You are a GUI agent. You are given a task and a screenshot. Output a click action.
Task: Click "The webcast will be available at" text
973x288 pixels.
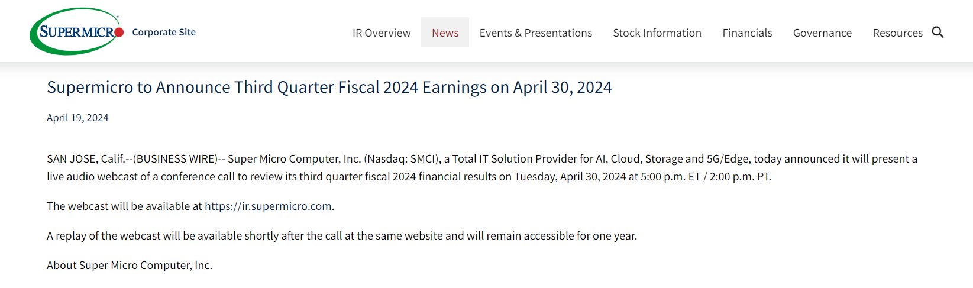124,206
